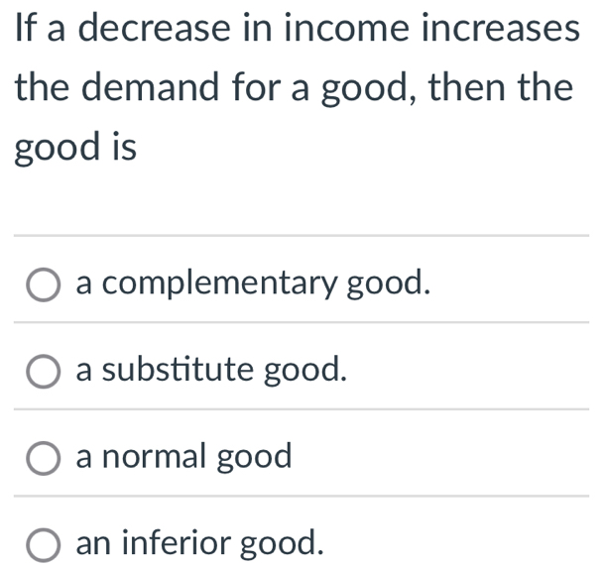Click the "a complementary good." answer text
This screenshot has height=565, width=606.
pyautogui.click(x=254, y=283)
